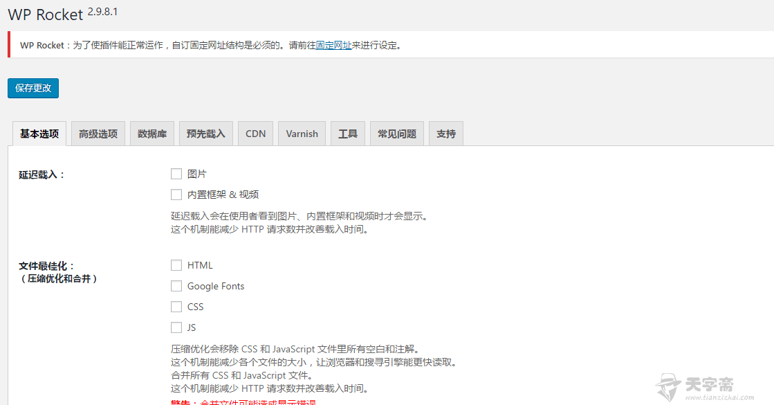Switch to the 基本选项 tab
The image size is (774, 405).
coord(39,134)
